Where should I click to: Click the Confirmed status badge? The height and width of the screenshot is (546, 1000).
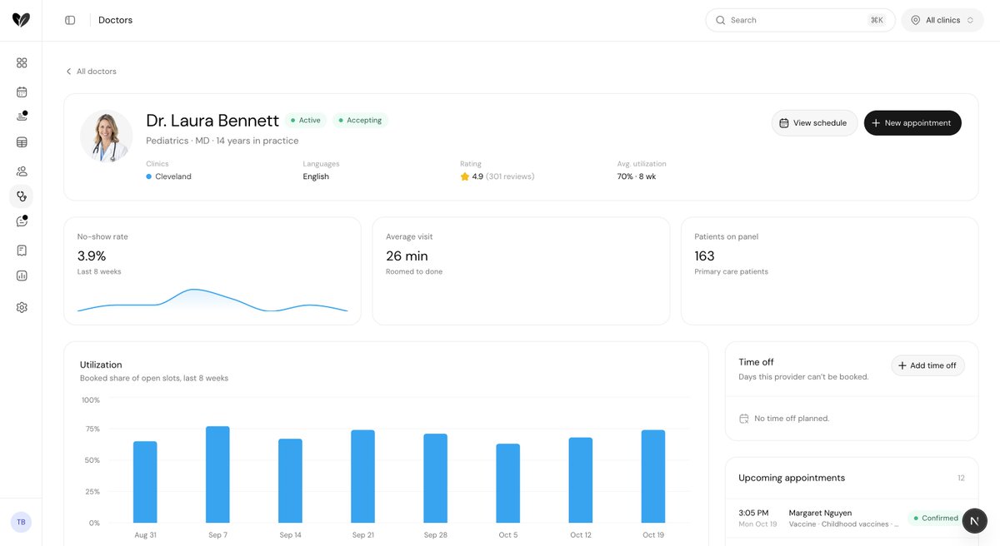click(x=935, y=518)
